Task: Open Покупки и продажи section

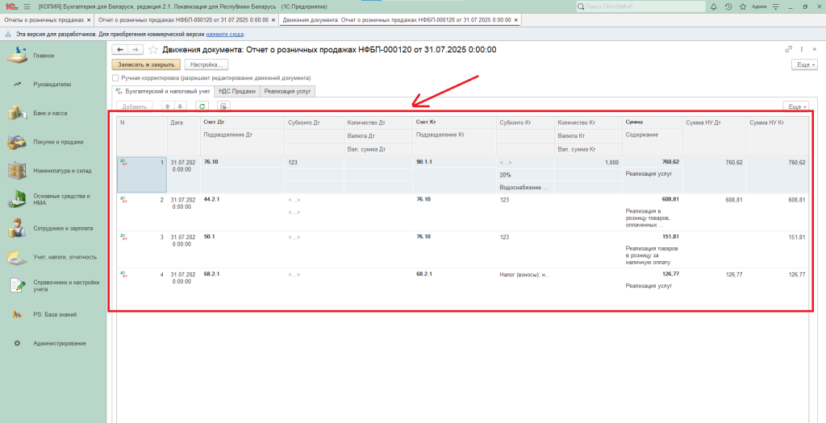Action: coord(56,142)
